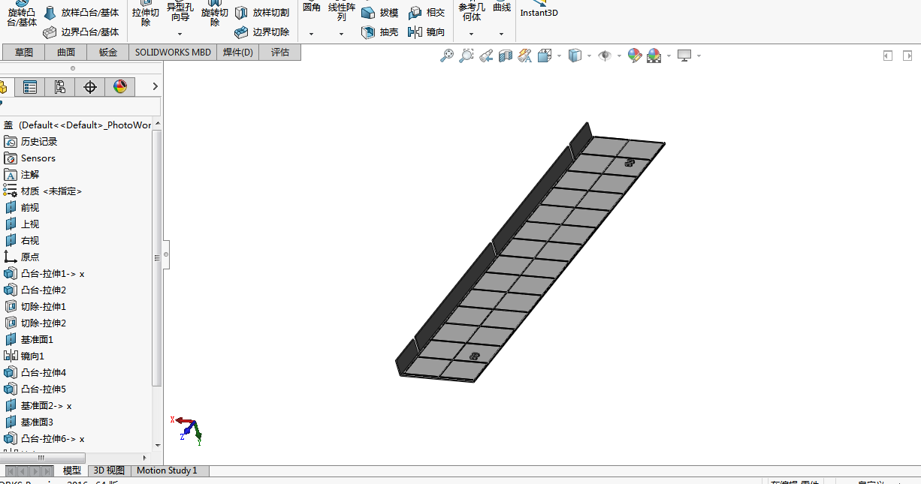Toggle Hide/Show Items eye icon

[604, 56]
